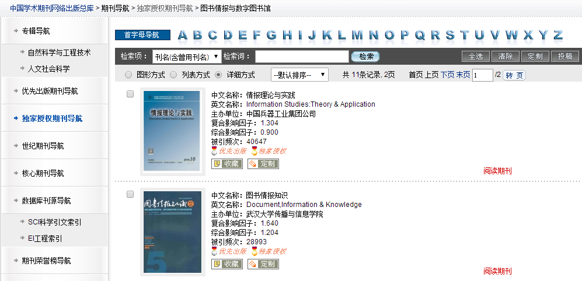Select the 列表方式 view radio button

[x=173, y=75]
